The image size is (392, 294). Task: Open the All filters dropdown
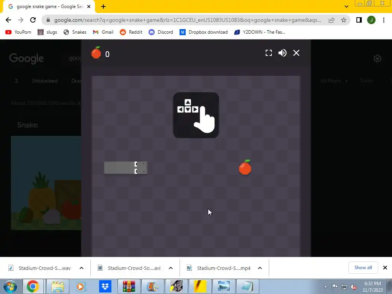[x=334, y=81]
